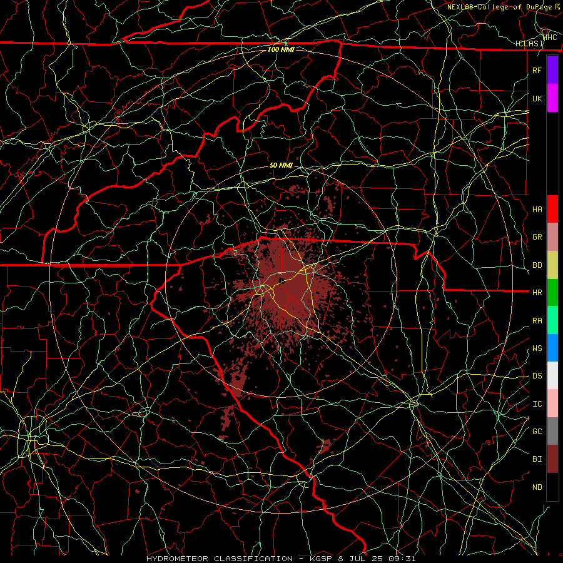Screen dimensions: 563x563
Task: Click the ND black legend swatch
Action: tap(552, 487)
